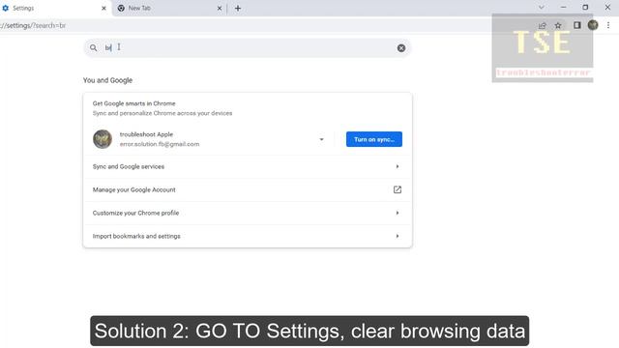The image size is (619, 348).
Task: Click the address bar URL
Action: coord(33,26)
